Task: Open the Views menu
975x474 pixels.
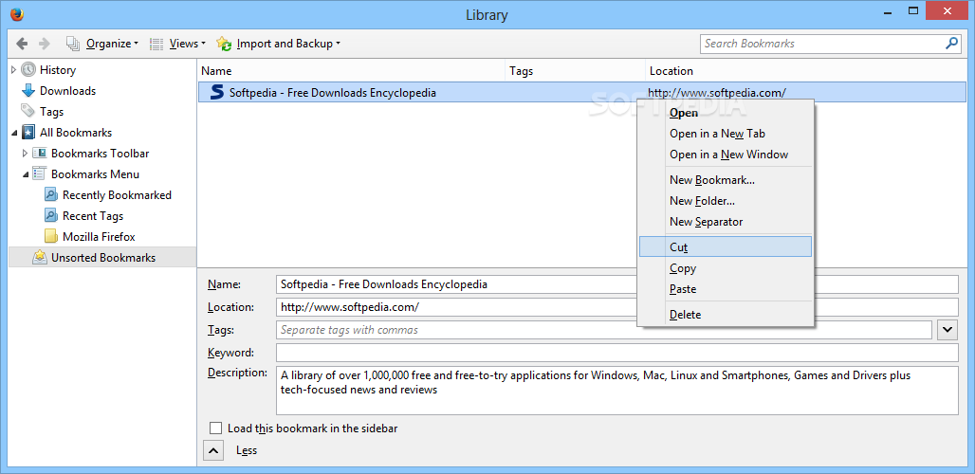Action: (178, 44)
